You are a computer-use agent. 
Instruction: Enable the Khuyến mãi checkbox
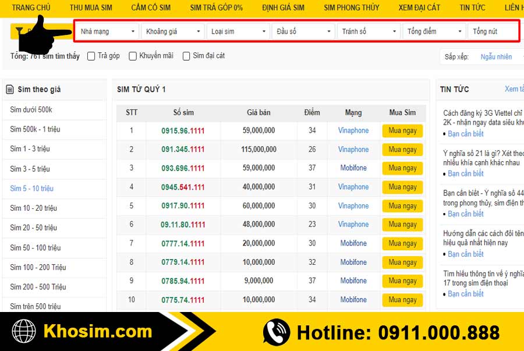(133, 56)
